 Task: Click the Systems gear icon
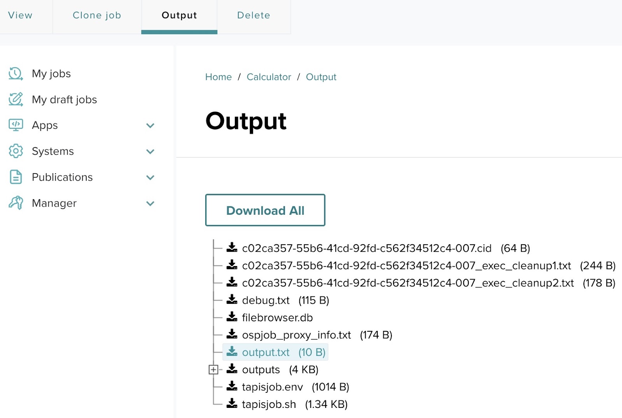[16, 151]
